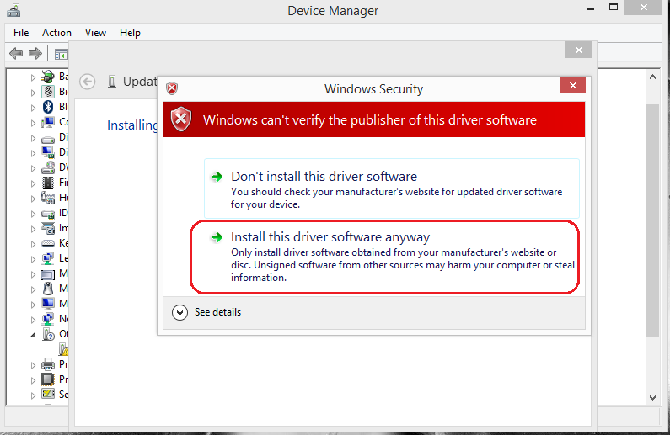Click the Device Manager title bar icon

pos(13,10)
